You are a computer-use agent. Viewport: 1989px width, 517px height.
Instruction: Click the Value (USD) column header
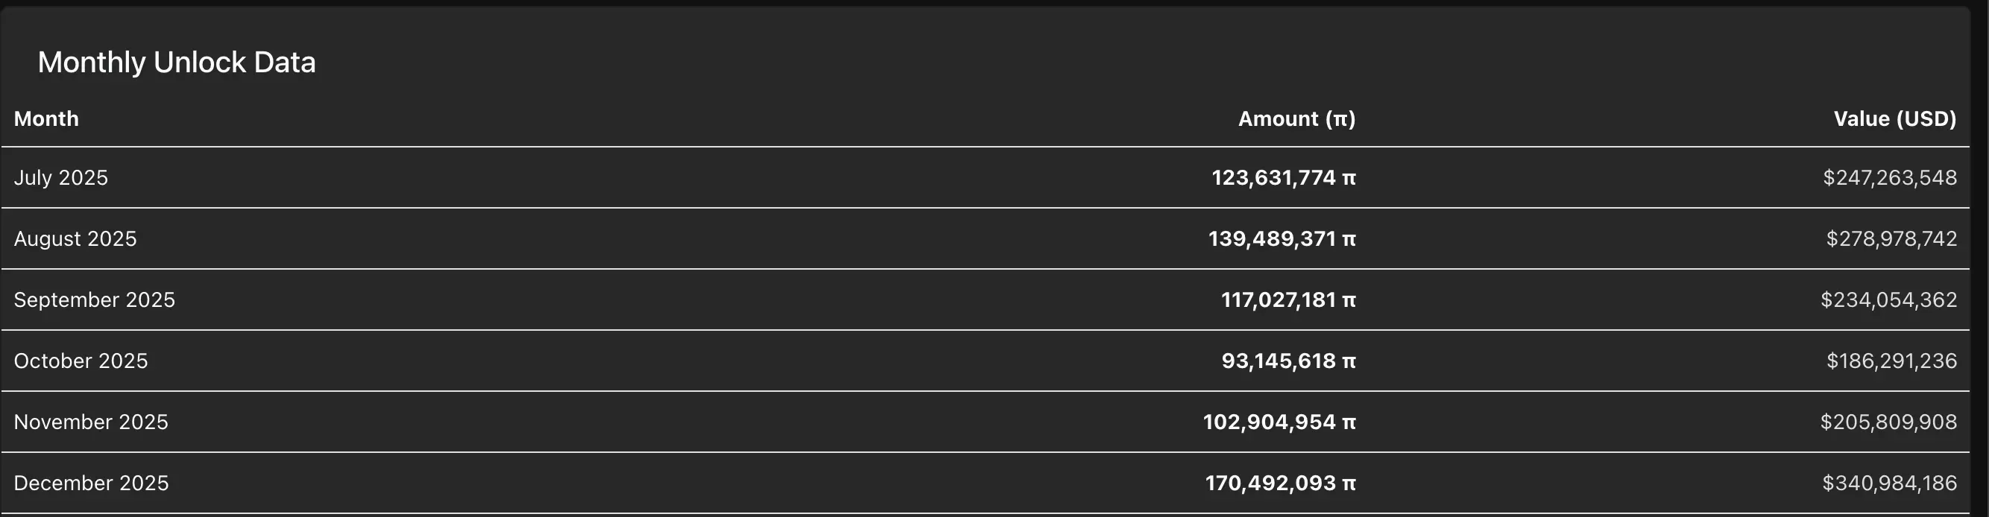click(x=1895, y=119)
